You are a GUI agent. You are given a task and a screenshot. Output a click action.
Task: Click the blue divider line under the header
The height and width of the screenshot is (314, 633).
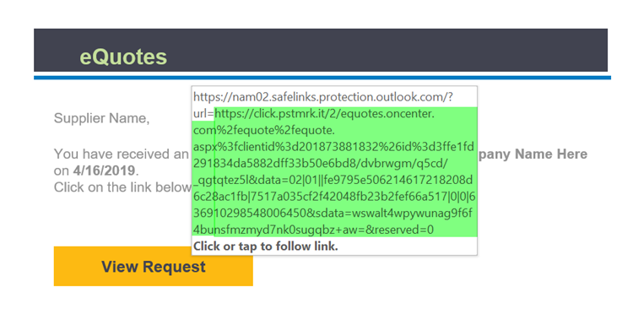click(x=322, y=78)
